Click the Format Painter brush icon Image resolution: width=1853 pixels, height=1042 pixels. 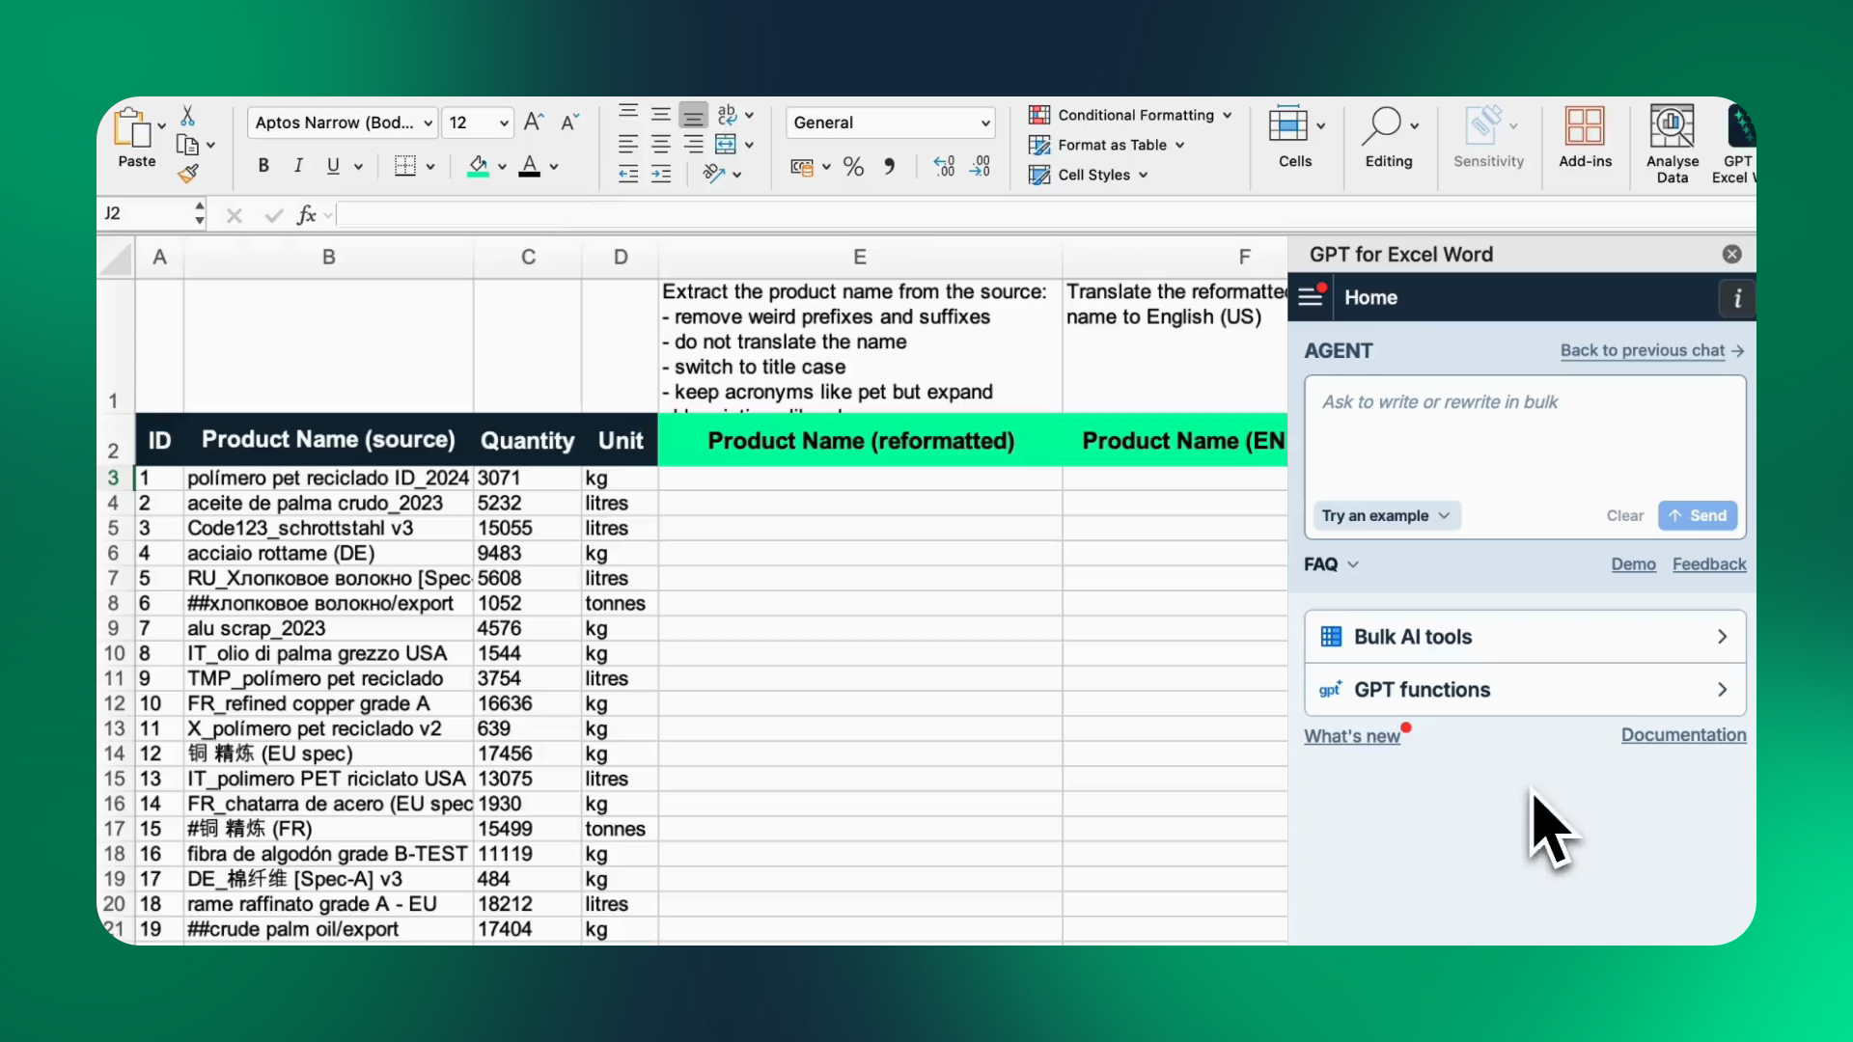pyautogui.click(x=188, y=174)
